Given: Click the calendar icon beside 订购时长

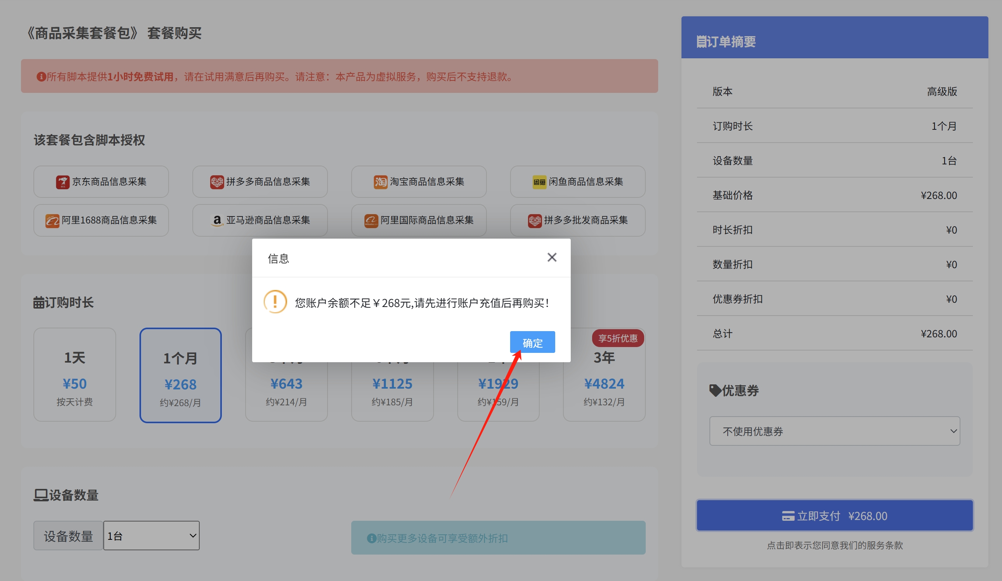Looking at the screenshot, I should coord(38,303).
